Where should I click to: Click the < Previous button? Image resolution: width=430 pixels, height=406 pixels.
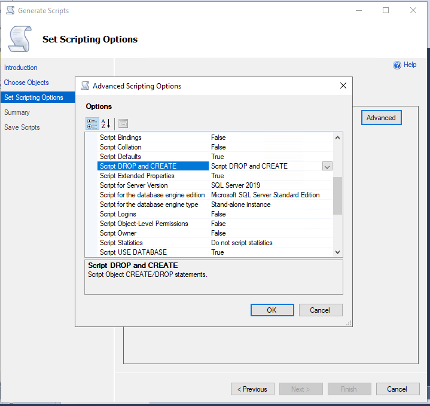pos(252,389)
